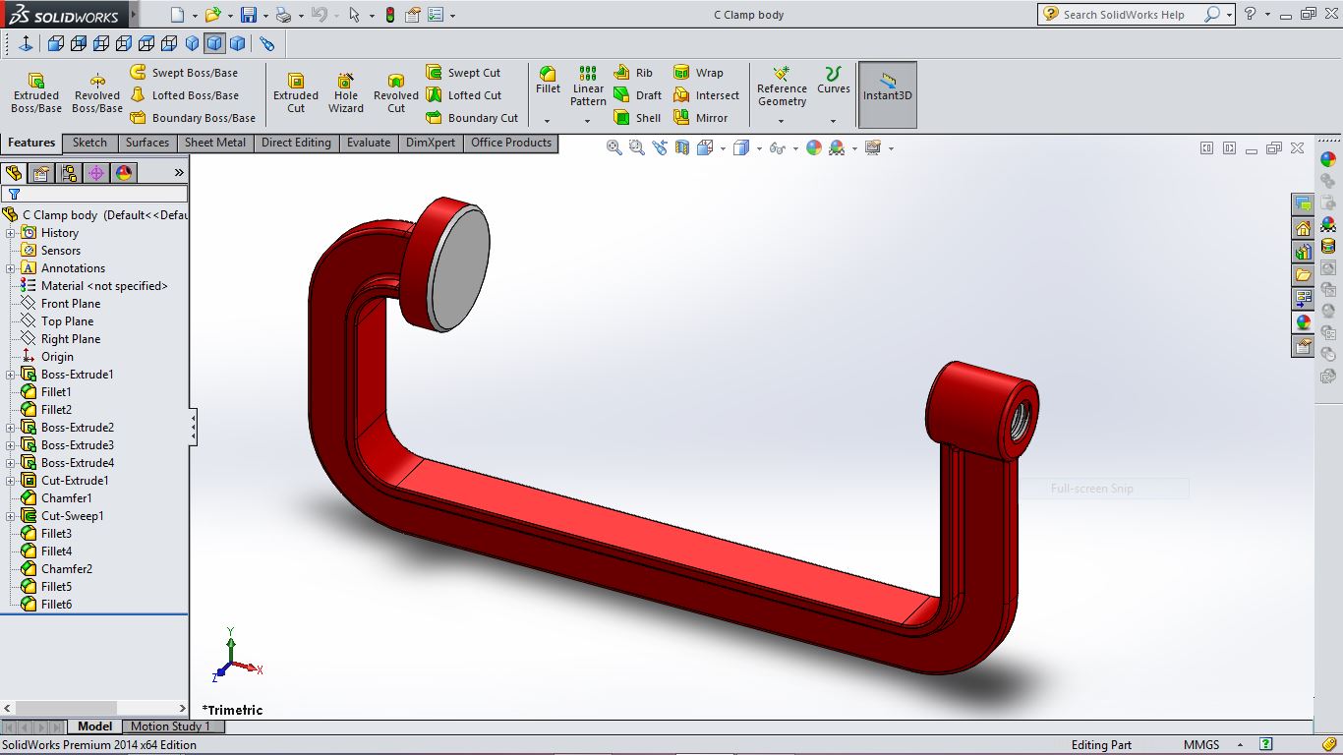Select the Origin tree item
1343x755 pixels.
47,357
